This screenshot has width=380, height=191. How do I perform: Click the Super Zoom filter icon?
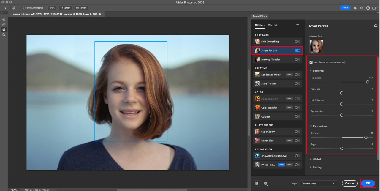click(257, 132)
